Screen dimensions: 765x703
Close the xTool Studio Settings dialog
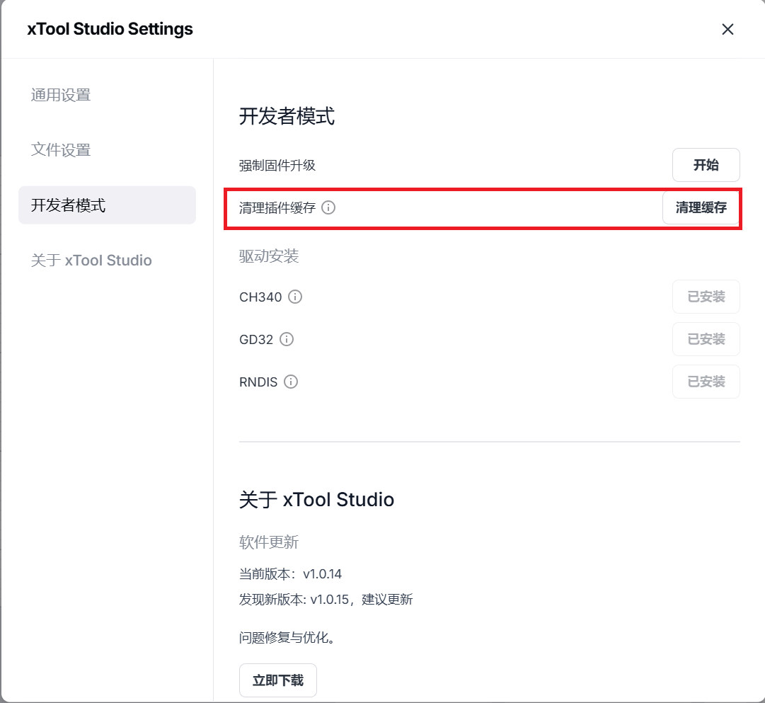[727, 29]
